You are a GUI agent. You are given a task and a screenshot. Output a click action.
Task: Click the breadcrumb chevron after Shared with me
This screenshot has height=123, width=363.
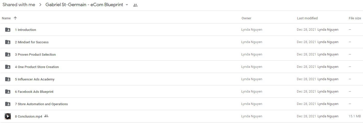pos(40,5)
